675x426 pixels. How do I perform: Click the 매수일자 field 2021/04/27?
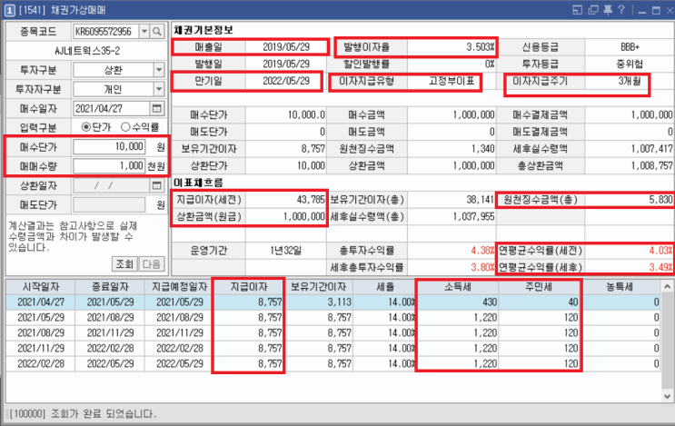click(112, 108)
